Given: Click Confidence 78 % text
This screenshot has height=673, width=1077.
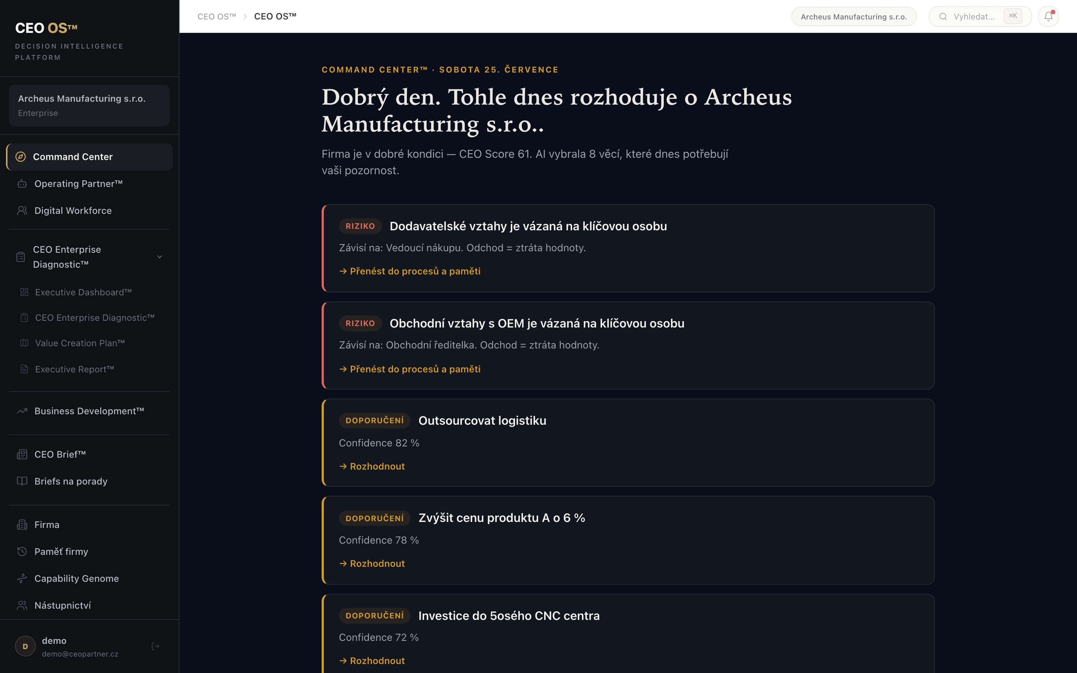Looking at the screenshot, I should click(x=379, y=540).
